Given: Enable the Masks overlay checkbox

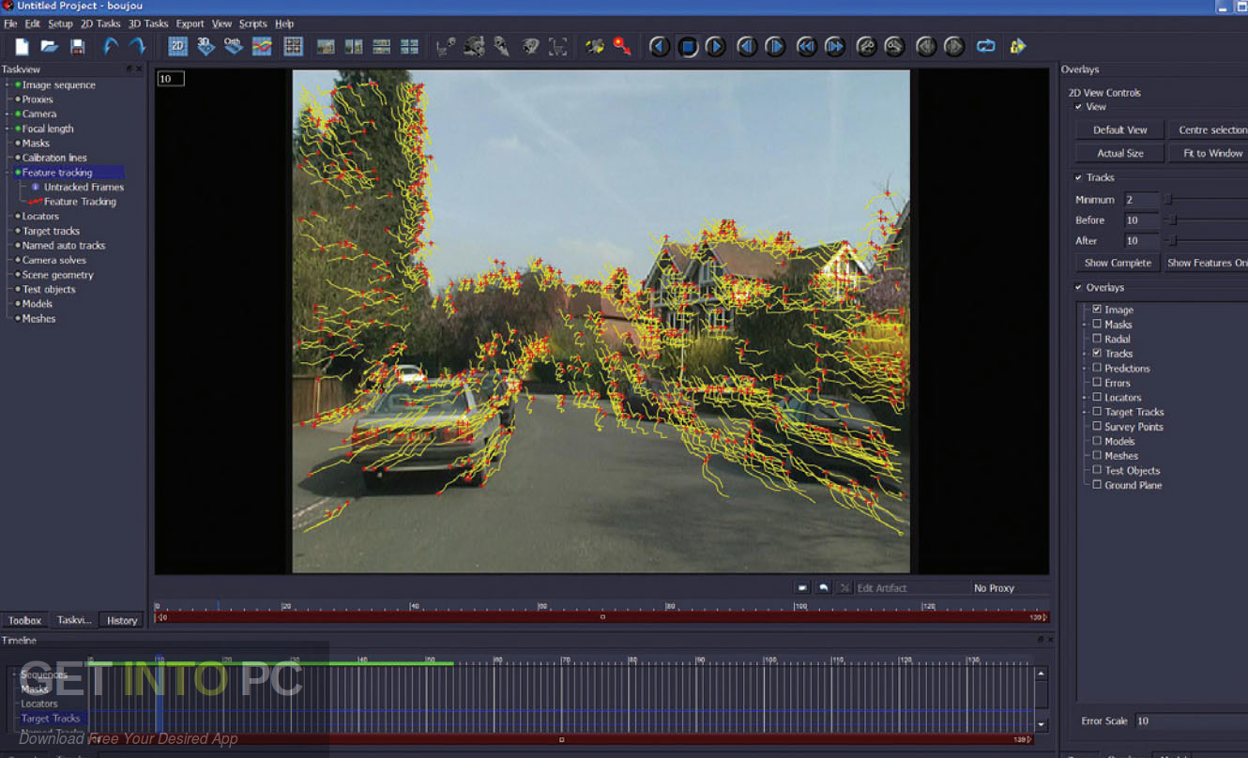Looking at the screenshot, I should (1097, 324).
